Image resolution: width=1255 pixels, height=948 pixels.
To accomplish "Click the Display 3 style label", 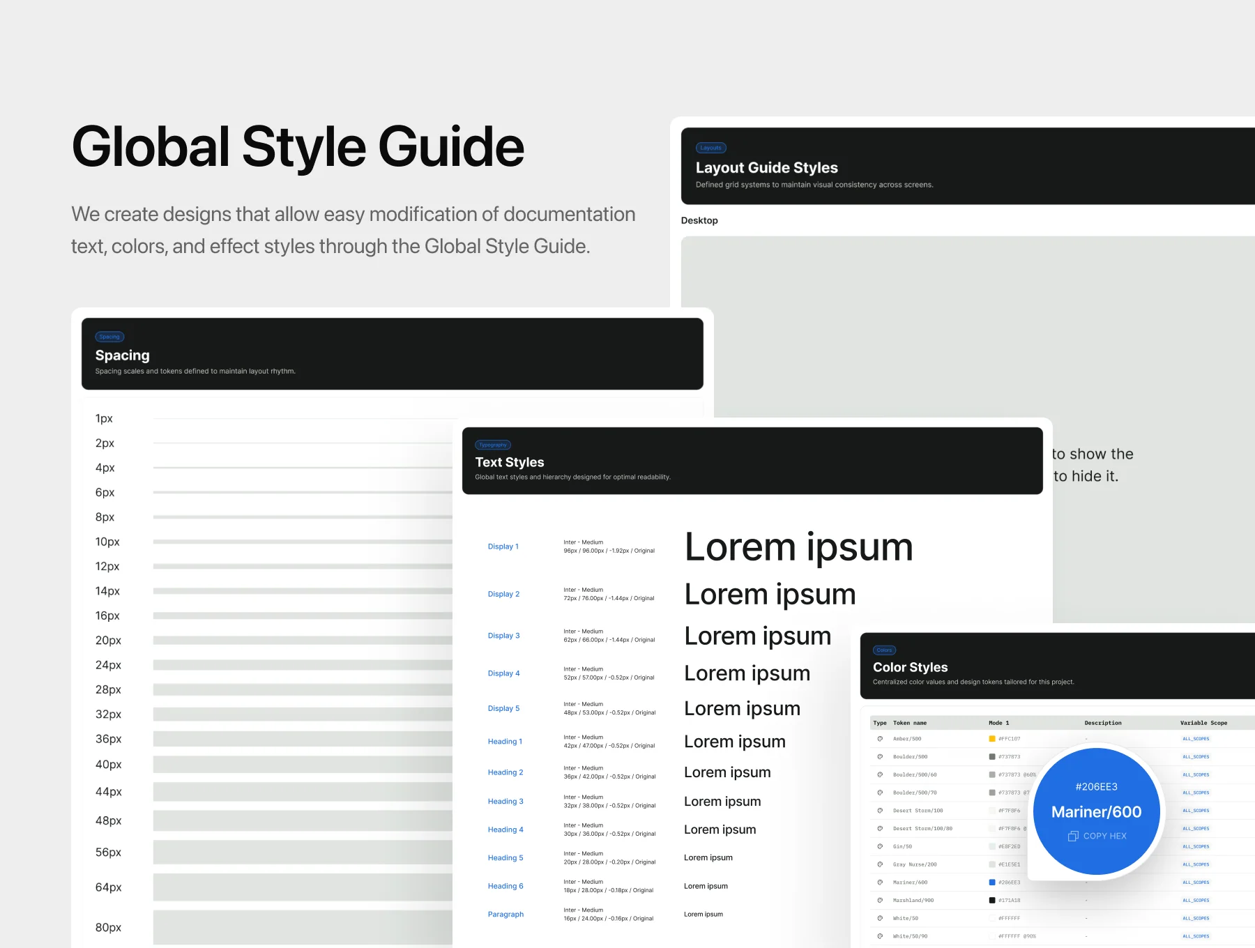I will click(x=503, y=636).
